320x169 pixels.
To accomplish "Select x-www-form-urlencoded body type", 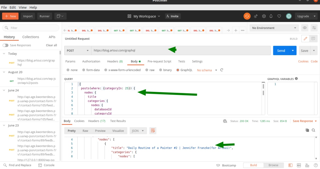I will pos(122,70).
